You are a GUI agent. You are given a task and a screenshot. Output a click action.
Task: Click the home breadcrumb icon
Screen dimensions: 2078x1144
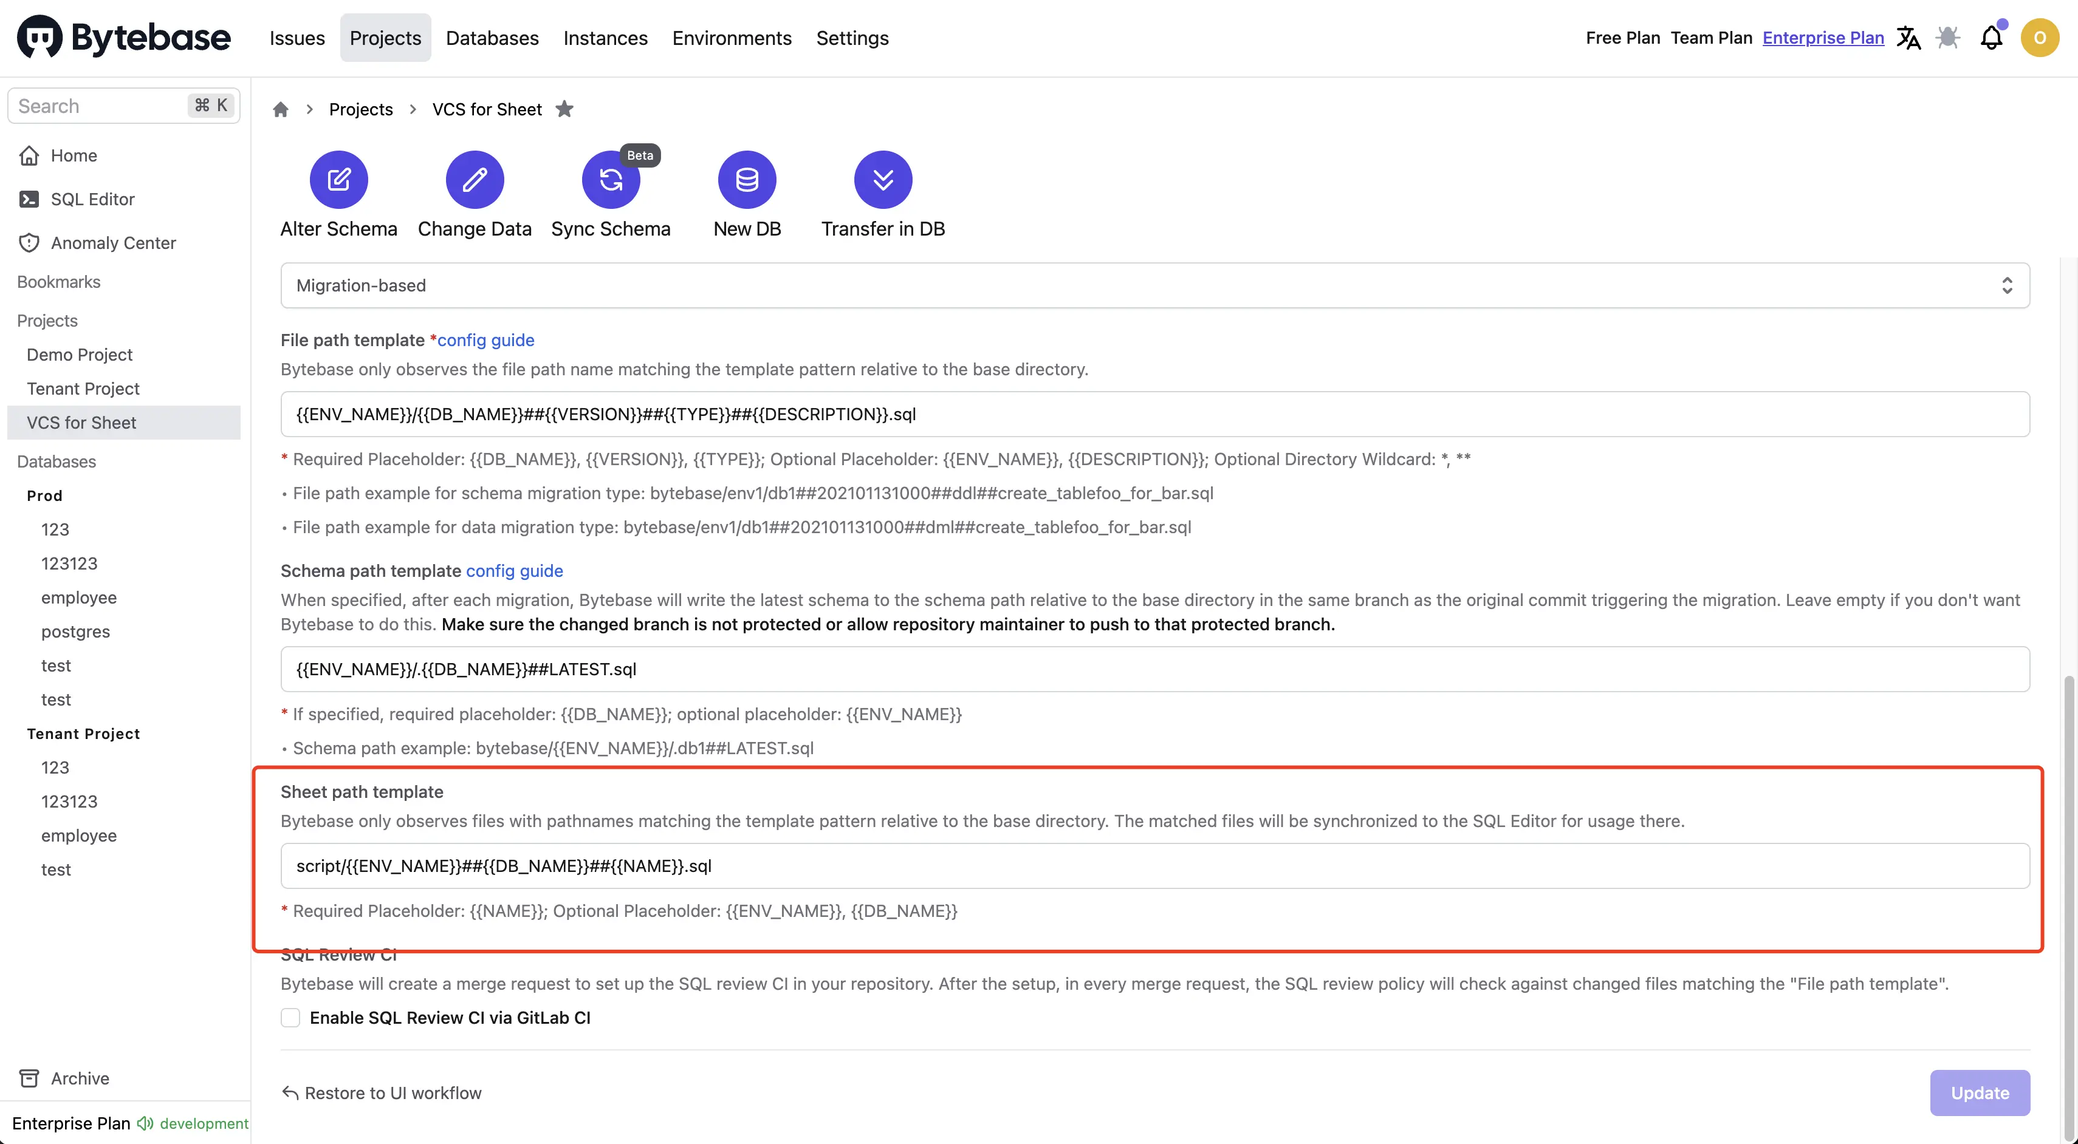point(281,109)
